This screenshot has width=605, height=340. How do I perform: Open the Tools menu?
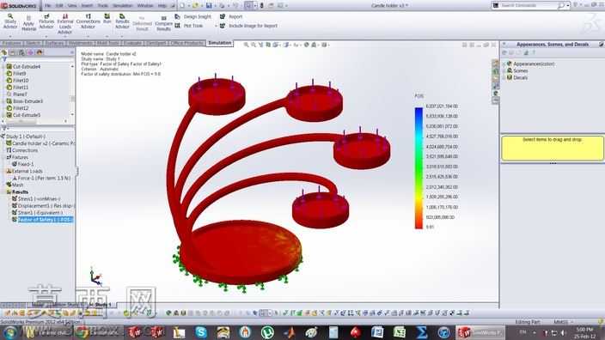click(x=102, y=6)
